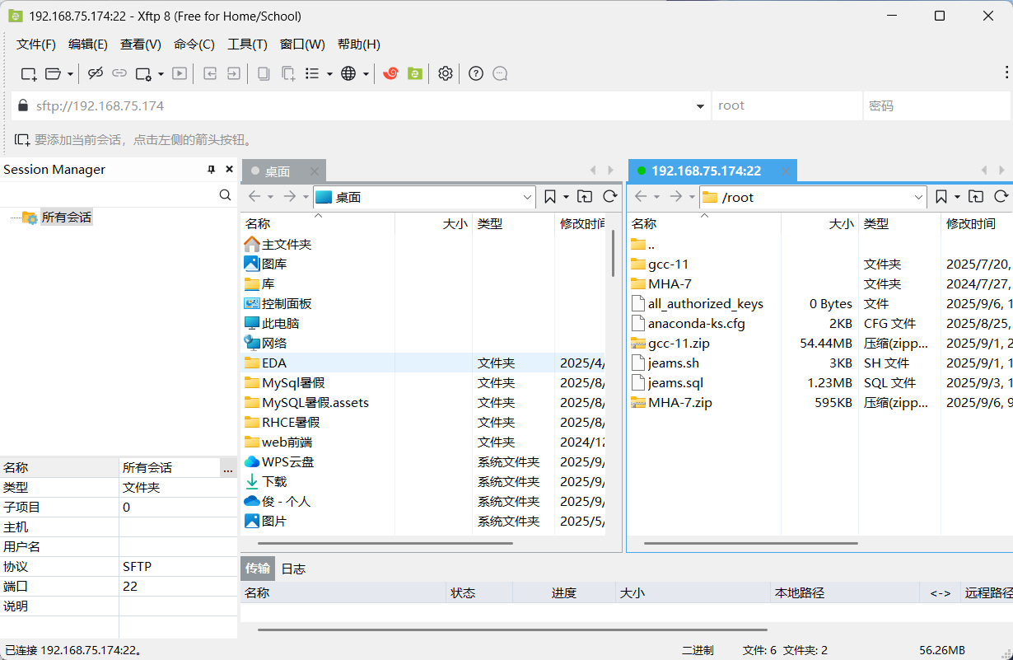The image size is (1013, 660).
Task: Open the 命令(C) menu
Action: 194,44
